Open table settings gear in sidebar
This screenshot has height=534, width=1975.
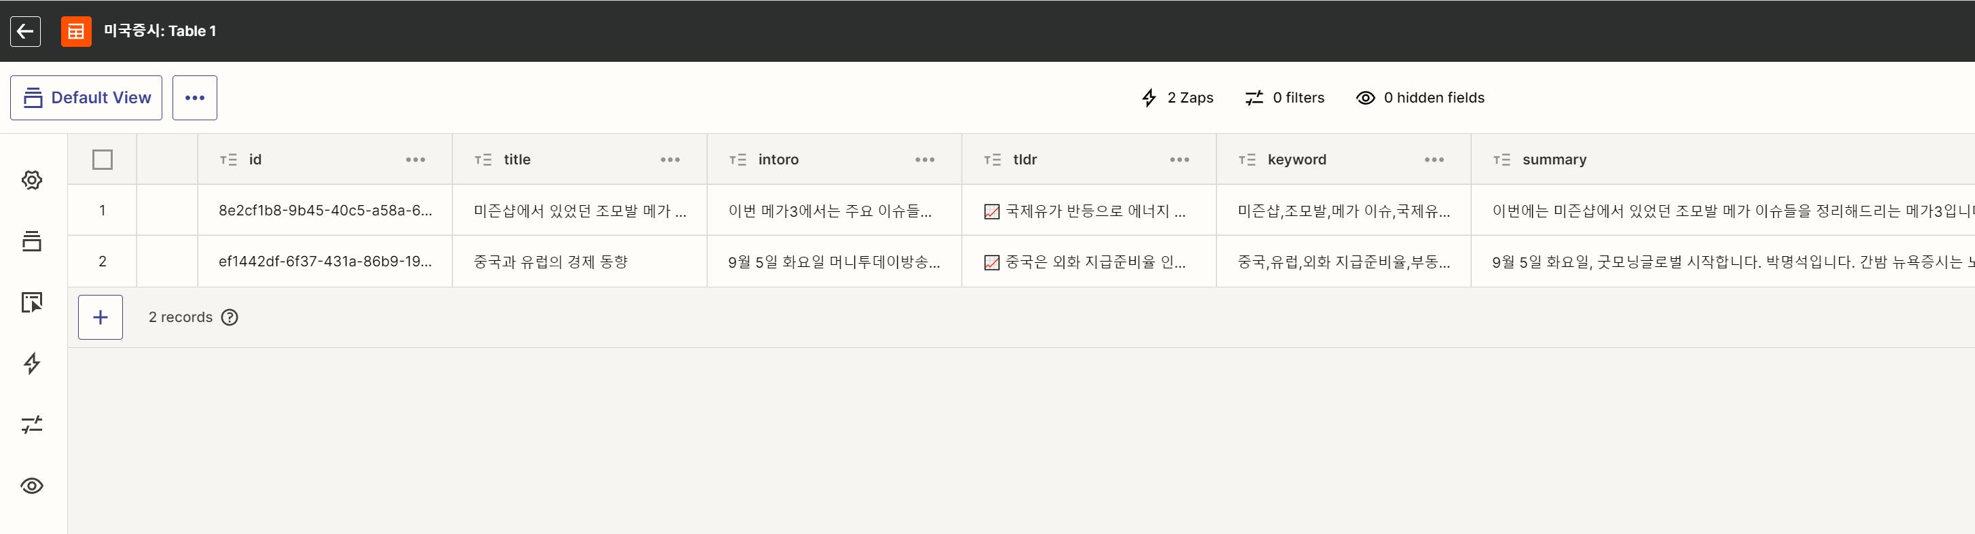31,180
